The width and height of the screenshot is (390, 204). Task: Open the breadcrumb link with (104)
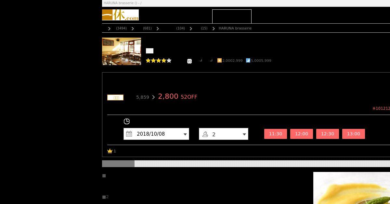[180, 28]
